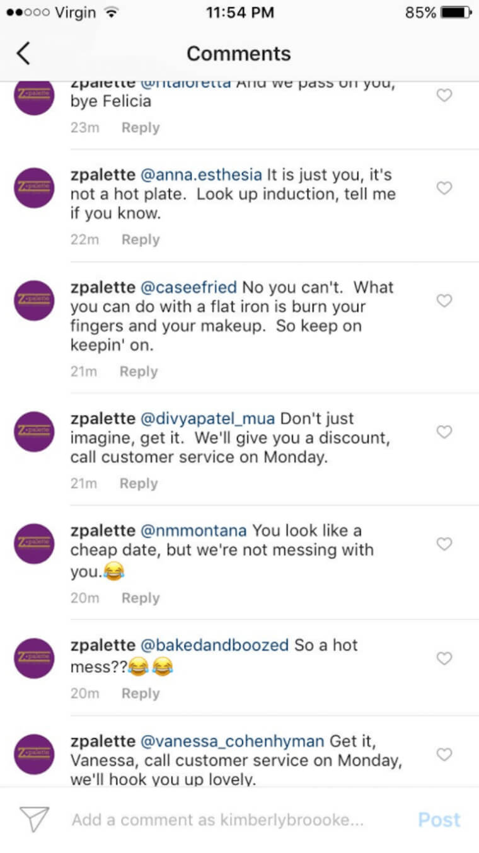This screenshot has width=479, height=853.
Task: Like the @anna.esthesia reply with the heart
Action: 444,187
